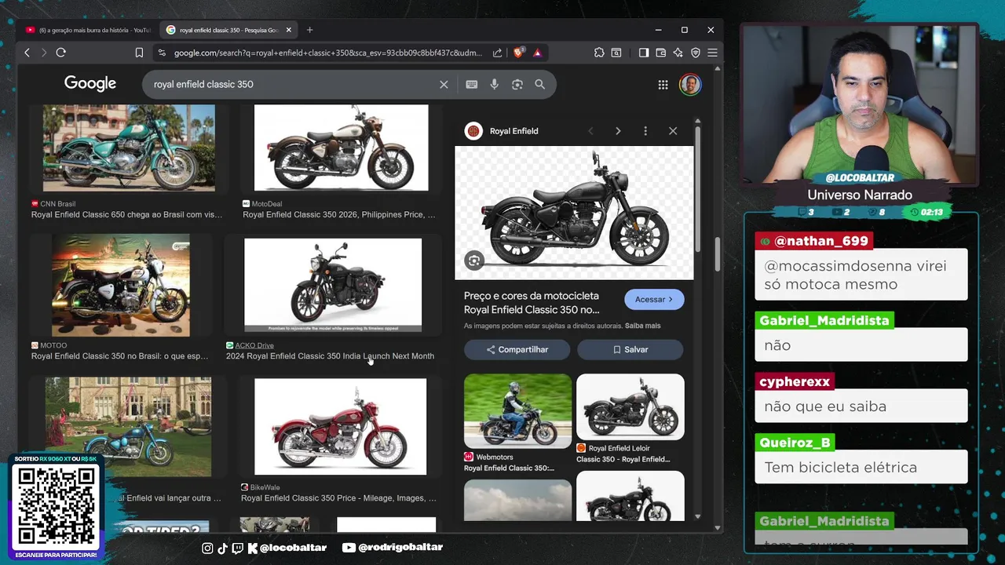This screenshot has height=565, width=1005.
Task: Open the Google account profile picture
Action: [x=690, y=85]
